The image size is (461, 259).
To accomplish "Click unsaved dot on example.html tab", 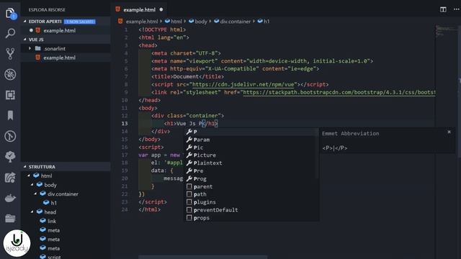I will point(161,9).
